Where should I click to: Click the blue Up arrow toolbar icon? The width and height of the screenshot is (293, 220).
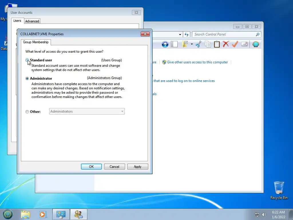165,44
